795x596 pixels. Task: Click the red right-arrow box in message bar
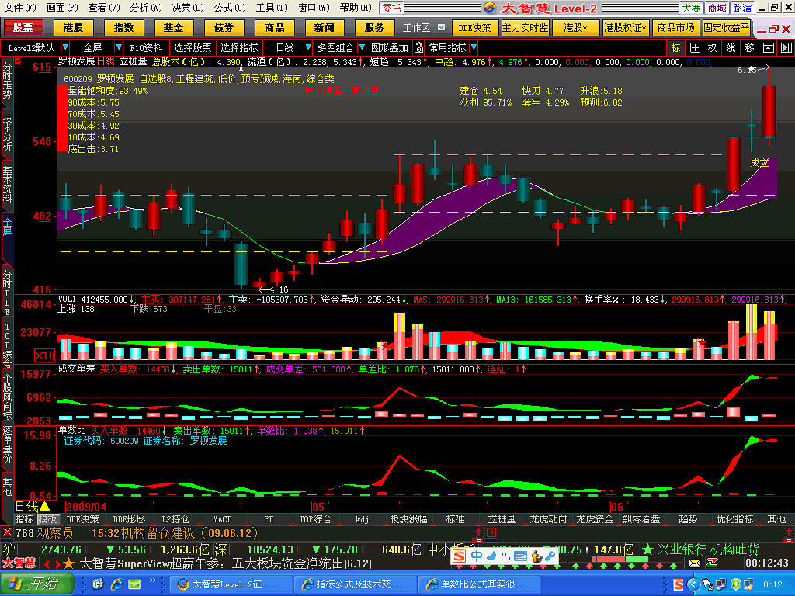491,532
